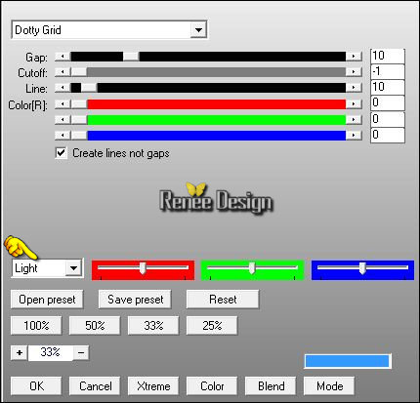Click the Gap slider left arrow
The image size is (420, 403).
point(63,57)
